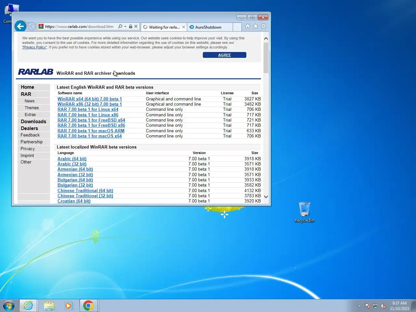Click the Start orb on taskbar
The width and height of the screenshot is (416, 312).
coord(9,305)
